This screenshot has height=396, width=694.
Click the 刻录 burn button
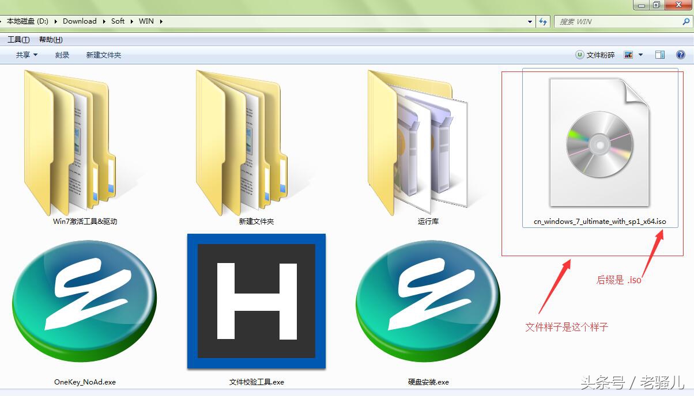62,55
